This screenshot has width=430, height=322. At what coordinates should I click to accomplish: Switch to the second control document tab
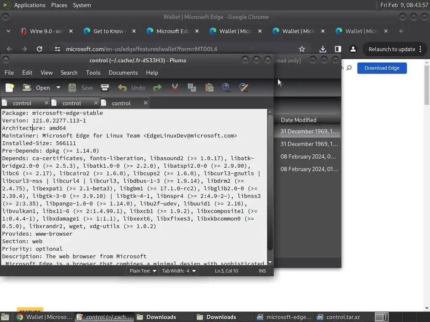(71, 103)
